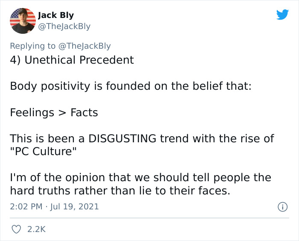Follow the @TheJackBly mention in the reply line
The image size is (299, 241).
[x=85, y=46]
